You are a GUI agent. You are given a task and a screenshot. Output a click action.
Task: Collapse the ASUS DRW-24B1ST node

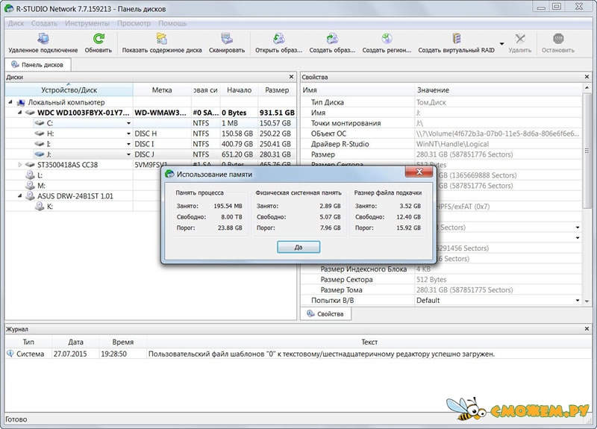tap(20, 195)
